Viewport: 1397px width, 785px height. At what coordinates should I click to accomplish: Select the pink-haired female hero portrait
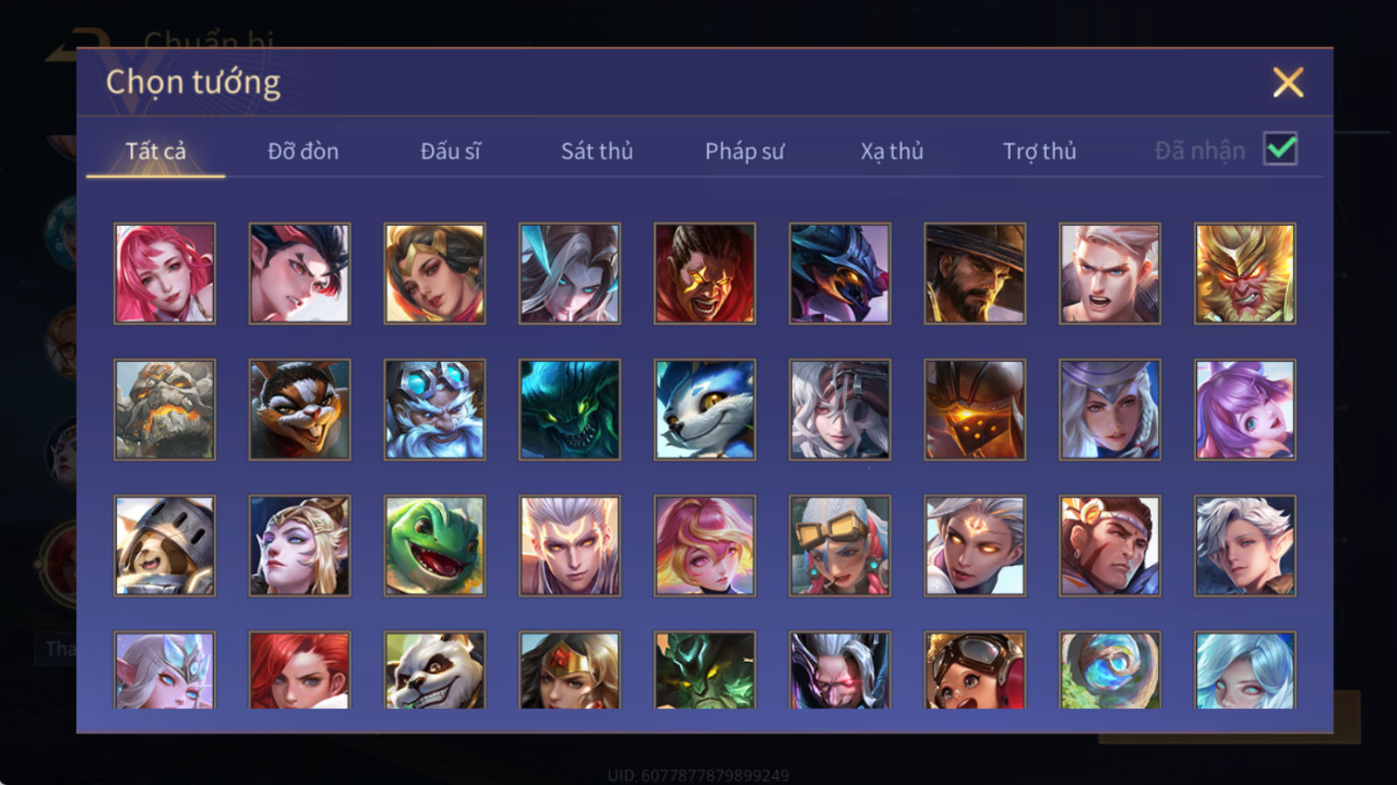coord(164,273)
